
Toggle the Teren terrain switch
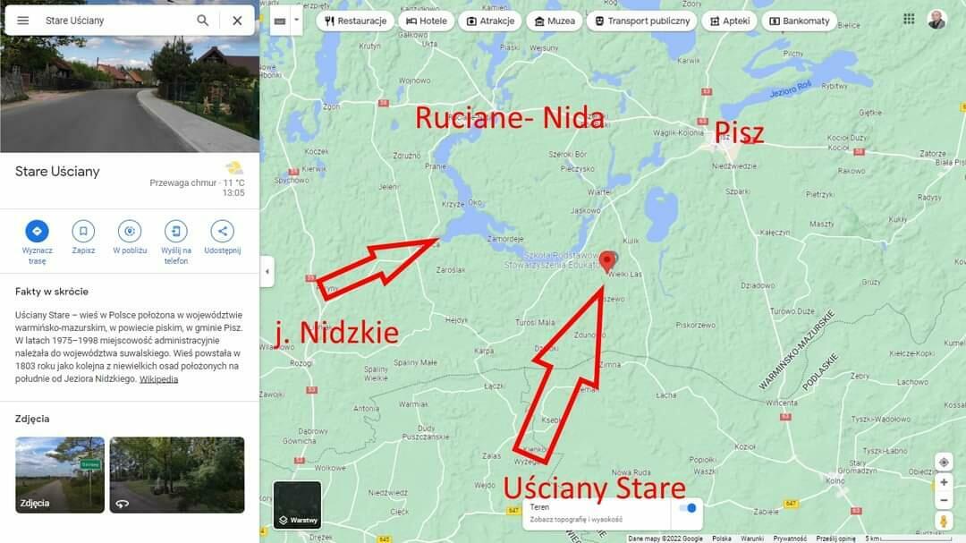coord(688,508)
